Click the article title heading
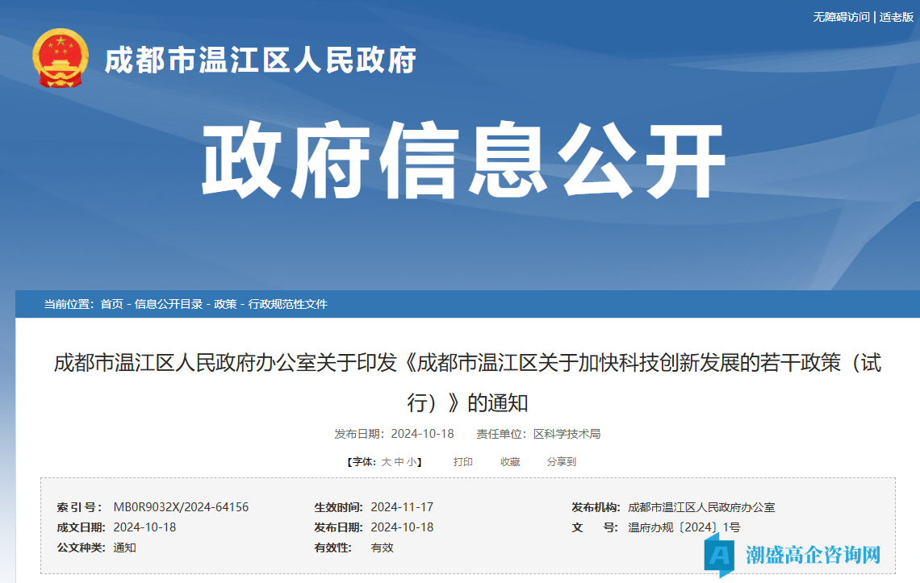 point(467,382)
